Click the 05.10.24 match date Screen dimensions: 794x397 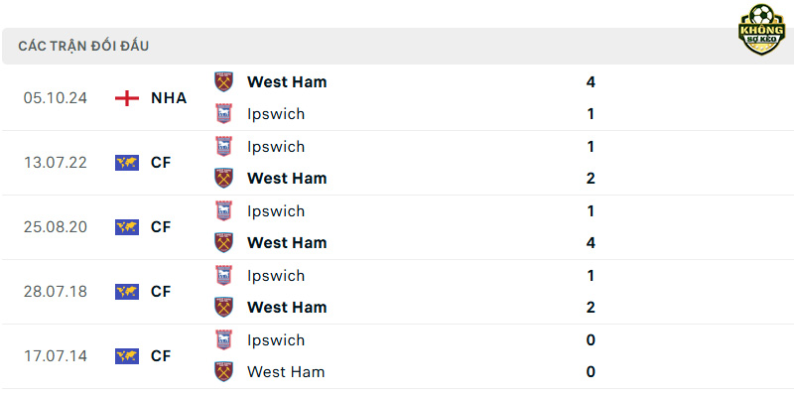(56, 98)
